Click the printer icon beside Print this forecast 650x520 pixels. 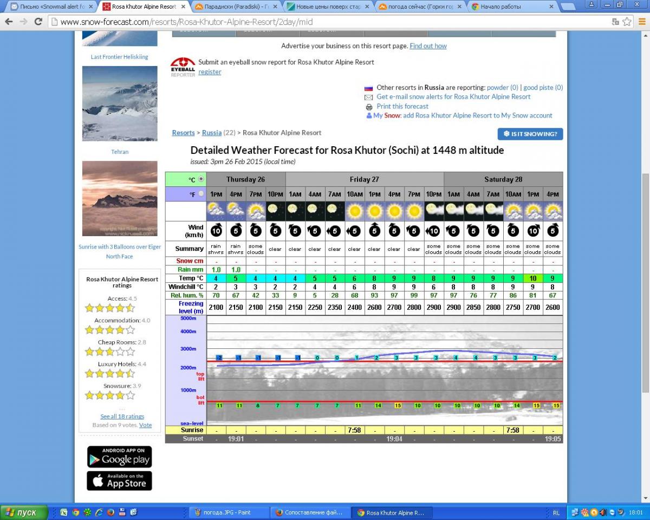[369, 107]
